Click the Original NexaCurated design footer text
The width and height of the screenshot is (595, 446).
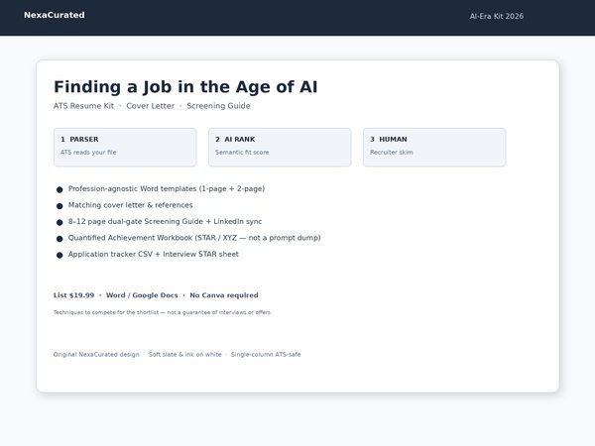[x=96, y=355]
